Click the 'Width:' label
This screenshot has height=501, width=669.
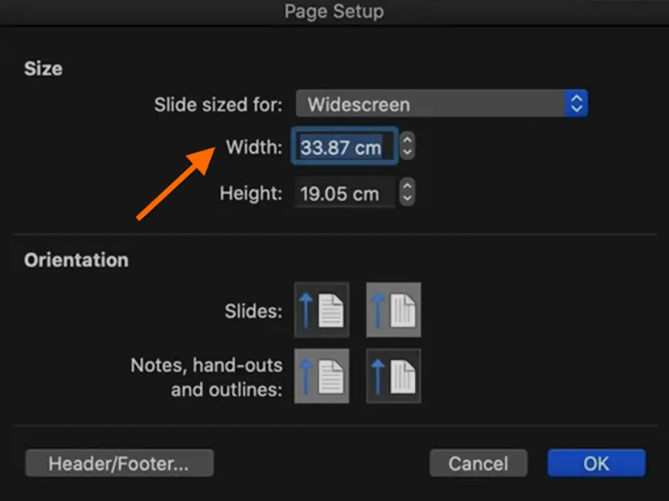(x=254, y=147)
